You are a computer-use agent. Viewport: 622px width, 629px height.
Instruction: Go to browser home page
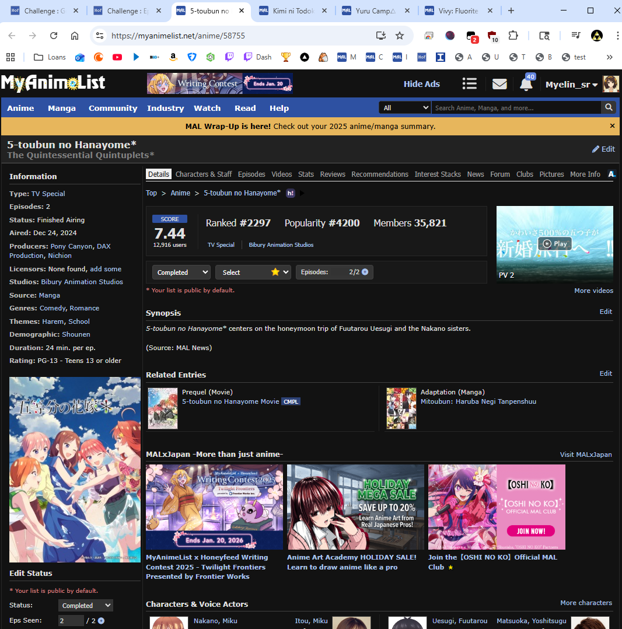[75, 36]
